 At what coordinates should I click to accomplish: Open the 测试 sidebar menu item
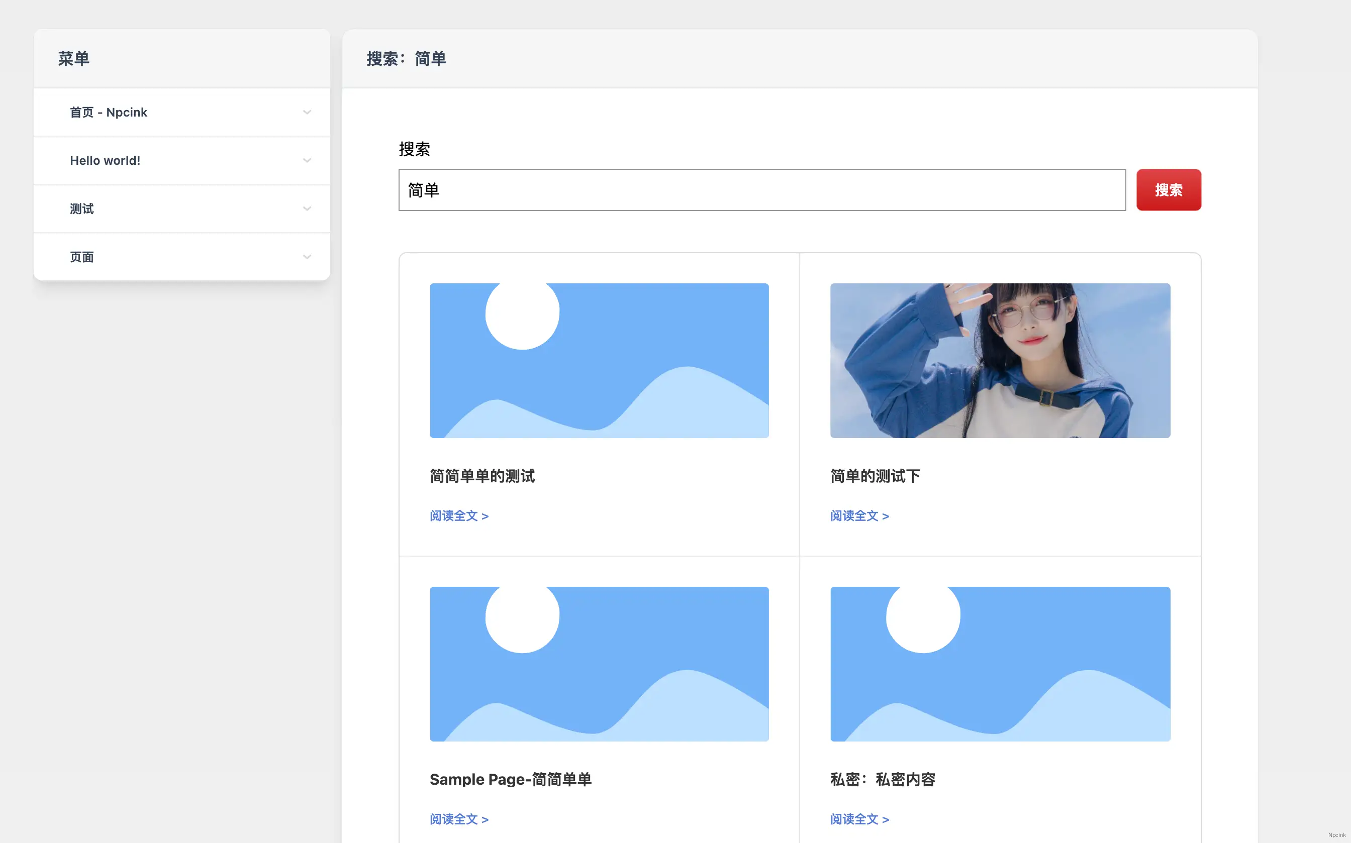coord(81,208)
